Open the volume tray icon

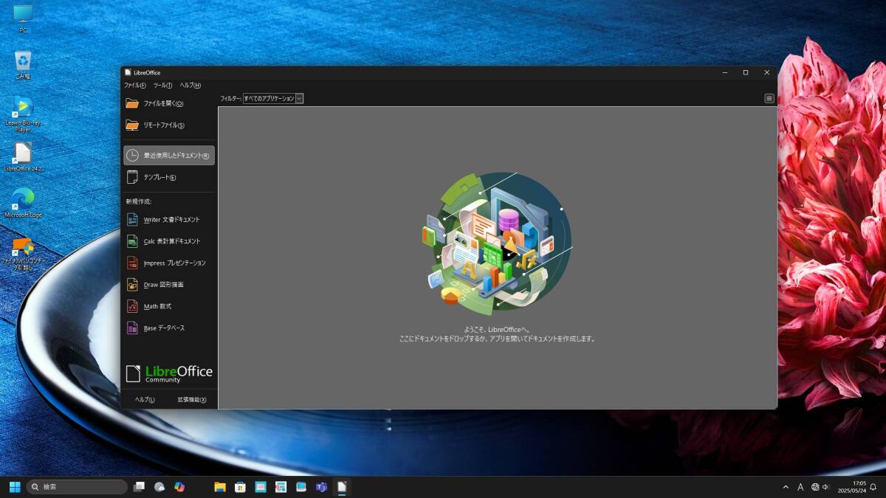click(825, 487)
